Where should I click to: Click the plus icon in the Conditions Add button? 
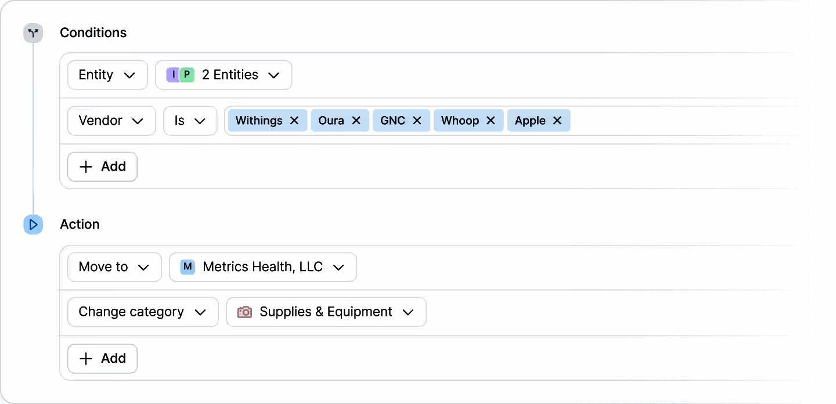(x=86, y=167)
